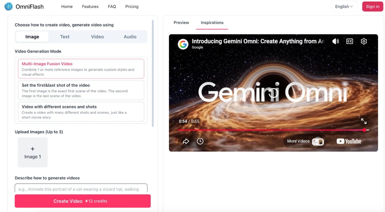Click the plus icon in Image 1 upload box
The width and height of the screenshot is (385, 212).
pyautogui.click(x=32, y=149)
